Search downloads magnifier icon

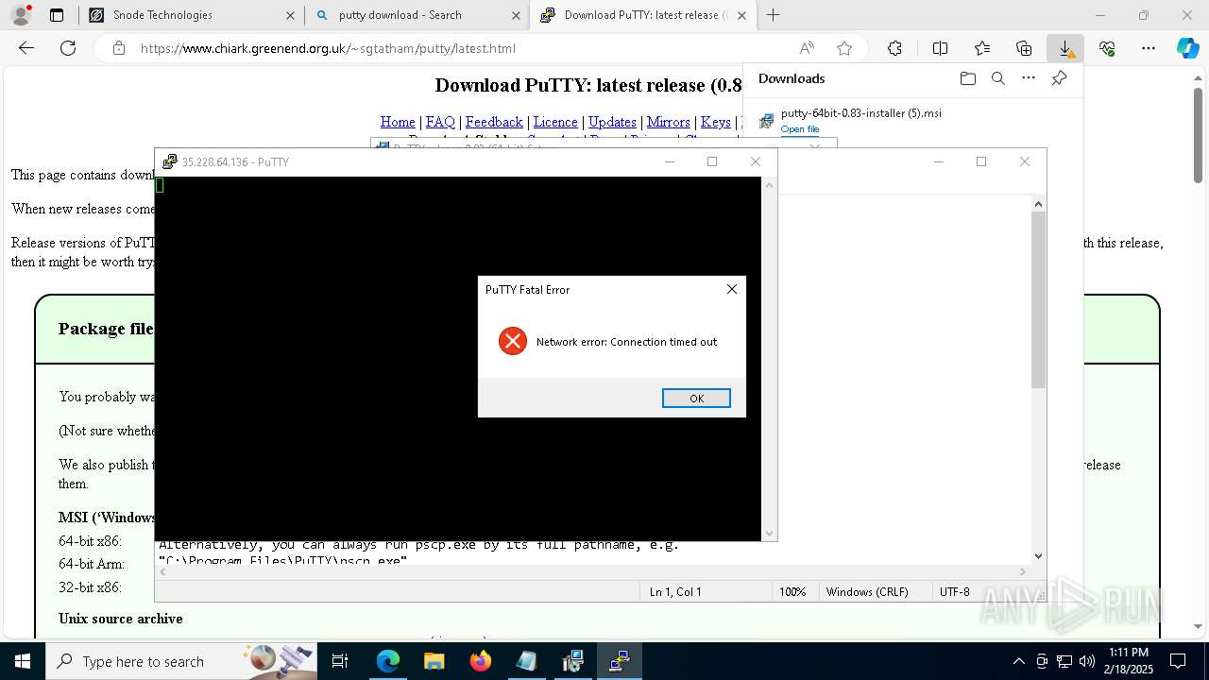coord(998,78)
